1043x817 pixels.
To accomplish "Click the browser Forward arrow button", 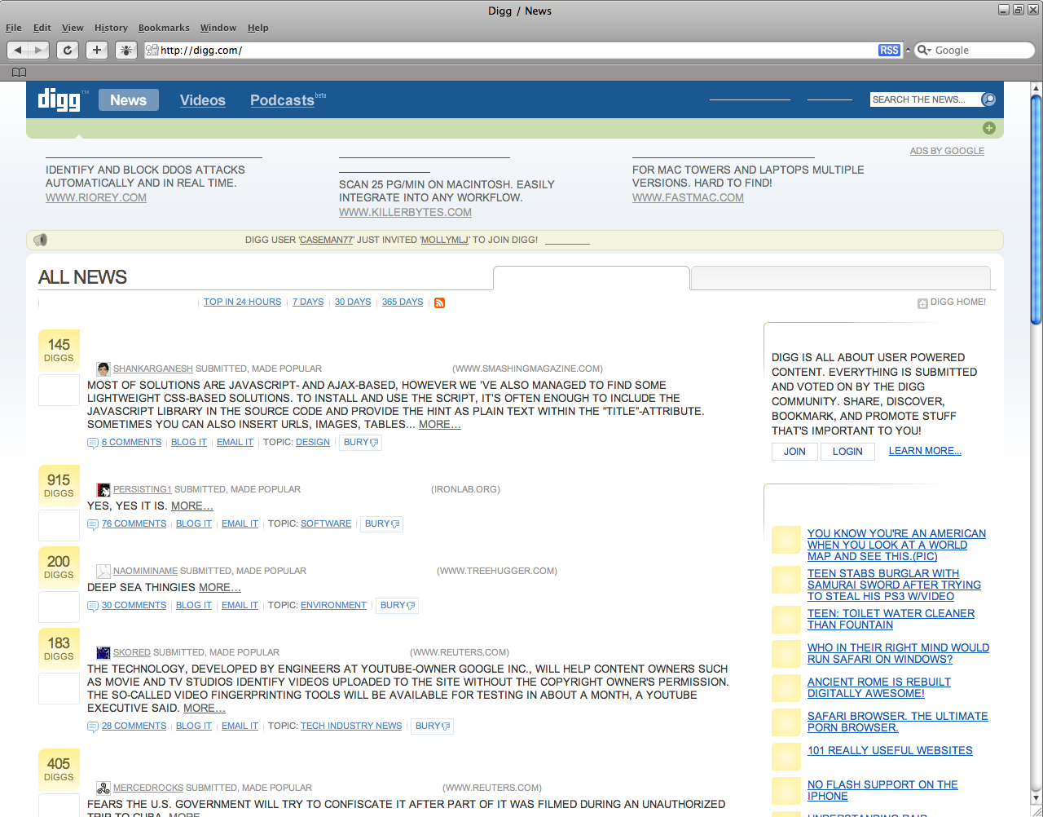I will pos(39,51).
